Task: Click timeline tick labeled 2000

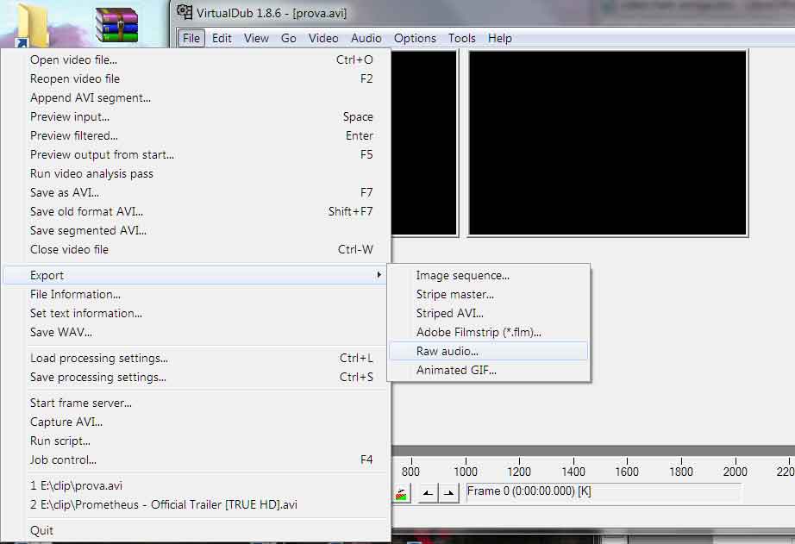Action: point(736,471)
